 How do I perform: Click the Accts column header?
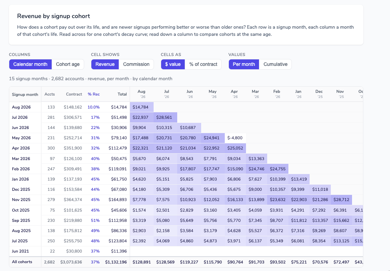point(50,94)
